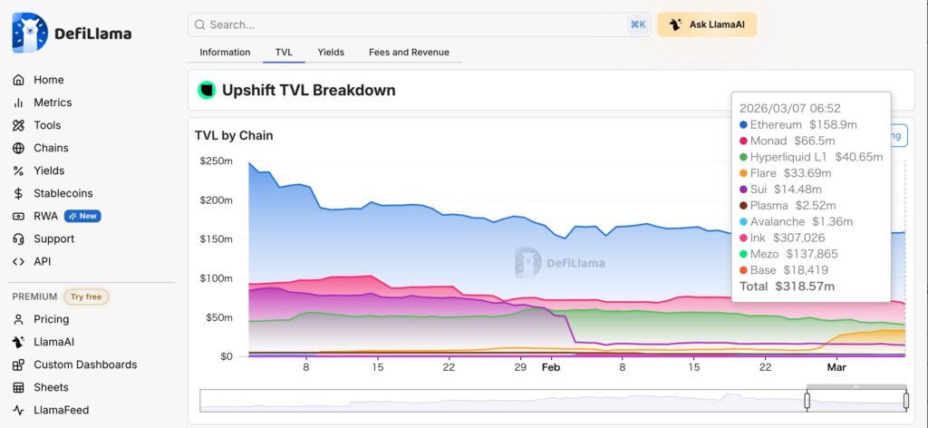928x428 pixels.
Task: Select the Chains globe icon
Action: 18,148
